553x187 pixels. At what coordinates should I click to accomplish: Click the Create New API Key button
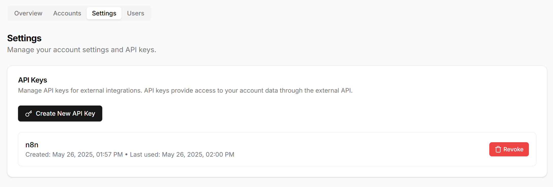[60, 113]
